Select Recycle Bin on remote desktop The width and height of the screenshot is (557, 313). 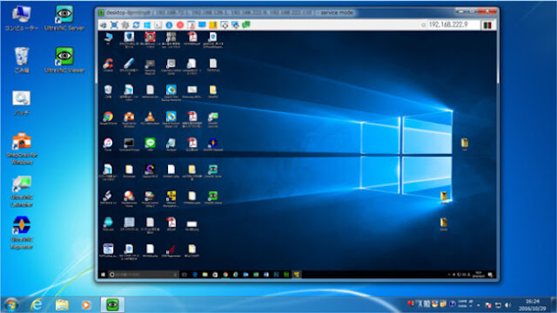pos(108,91)
